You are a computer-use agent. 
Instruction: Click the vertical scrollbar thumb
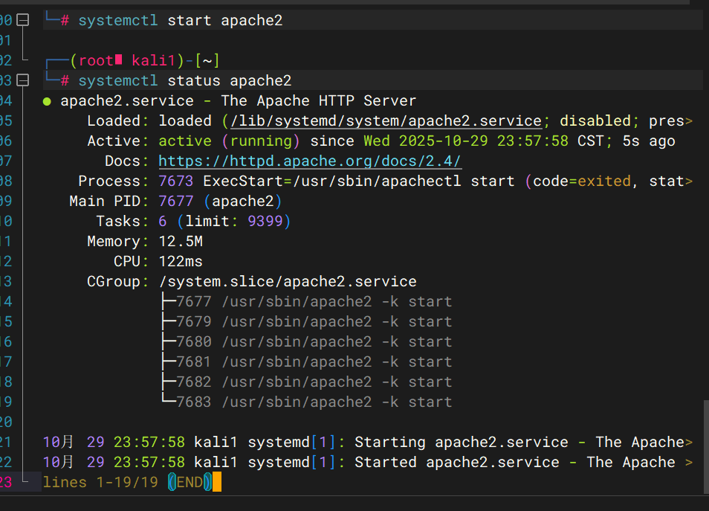(706, 447)
